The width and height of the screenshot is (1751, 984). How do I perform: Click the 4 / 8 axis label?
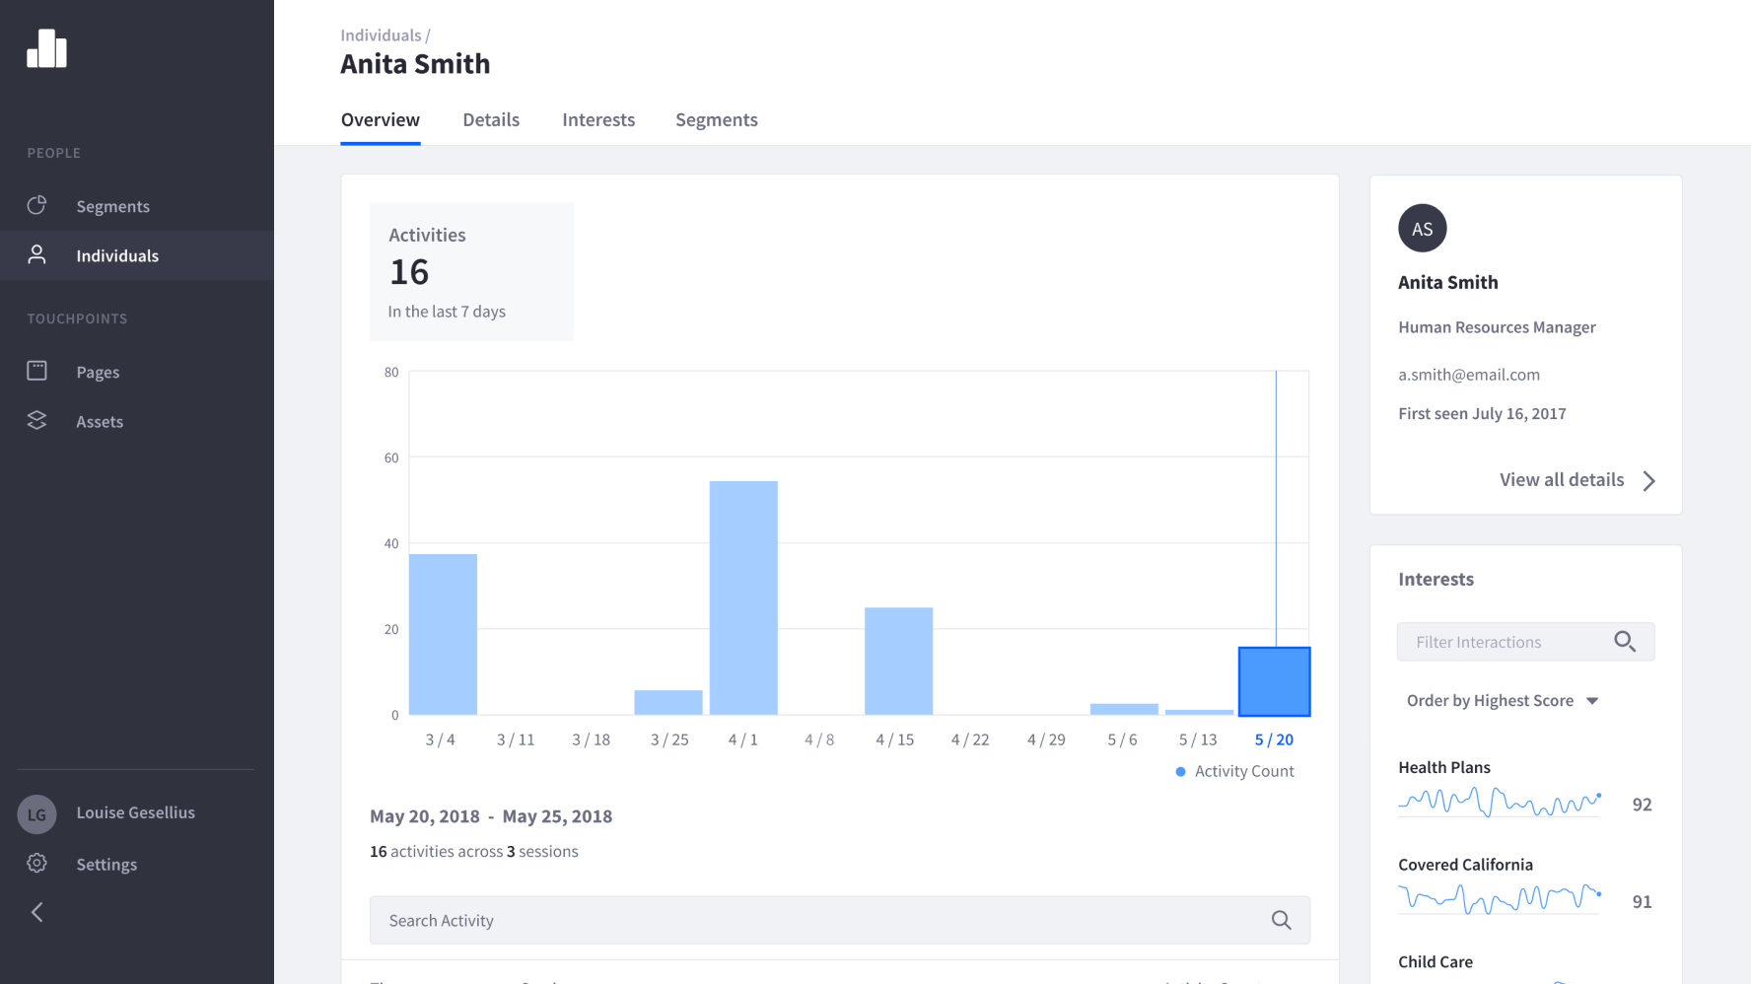(819, 739)
